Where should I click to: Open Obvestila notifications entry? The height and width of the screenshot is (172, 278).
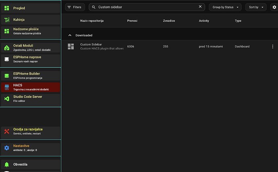click(31, 164)
